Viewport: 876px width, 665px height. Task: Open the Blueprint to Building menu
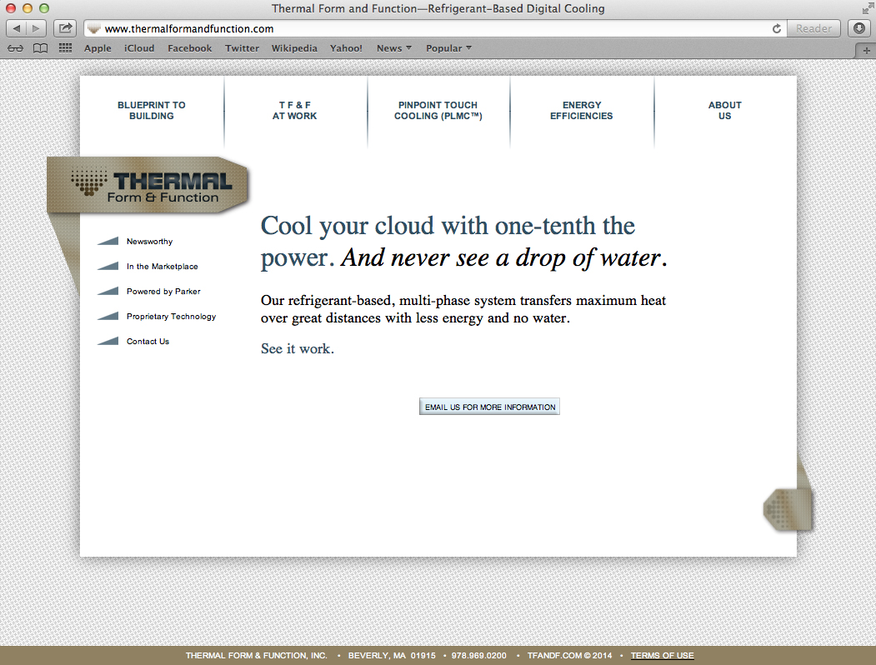point(152,111)
